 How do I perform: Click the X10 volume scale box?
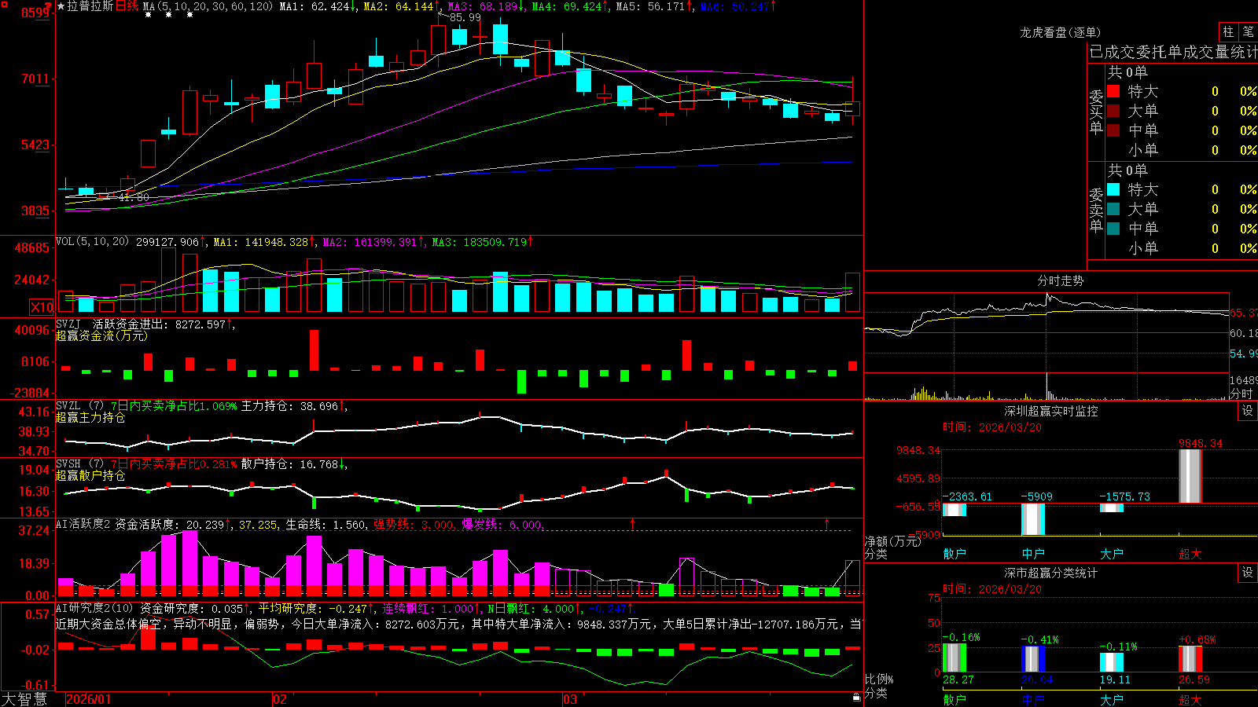click(42, 307)
